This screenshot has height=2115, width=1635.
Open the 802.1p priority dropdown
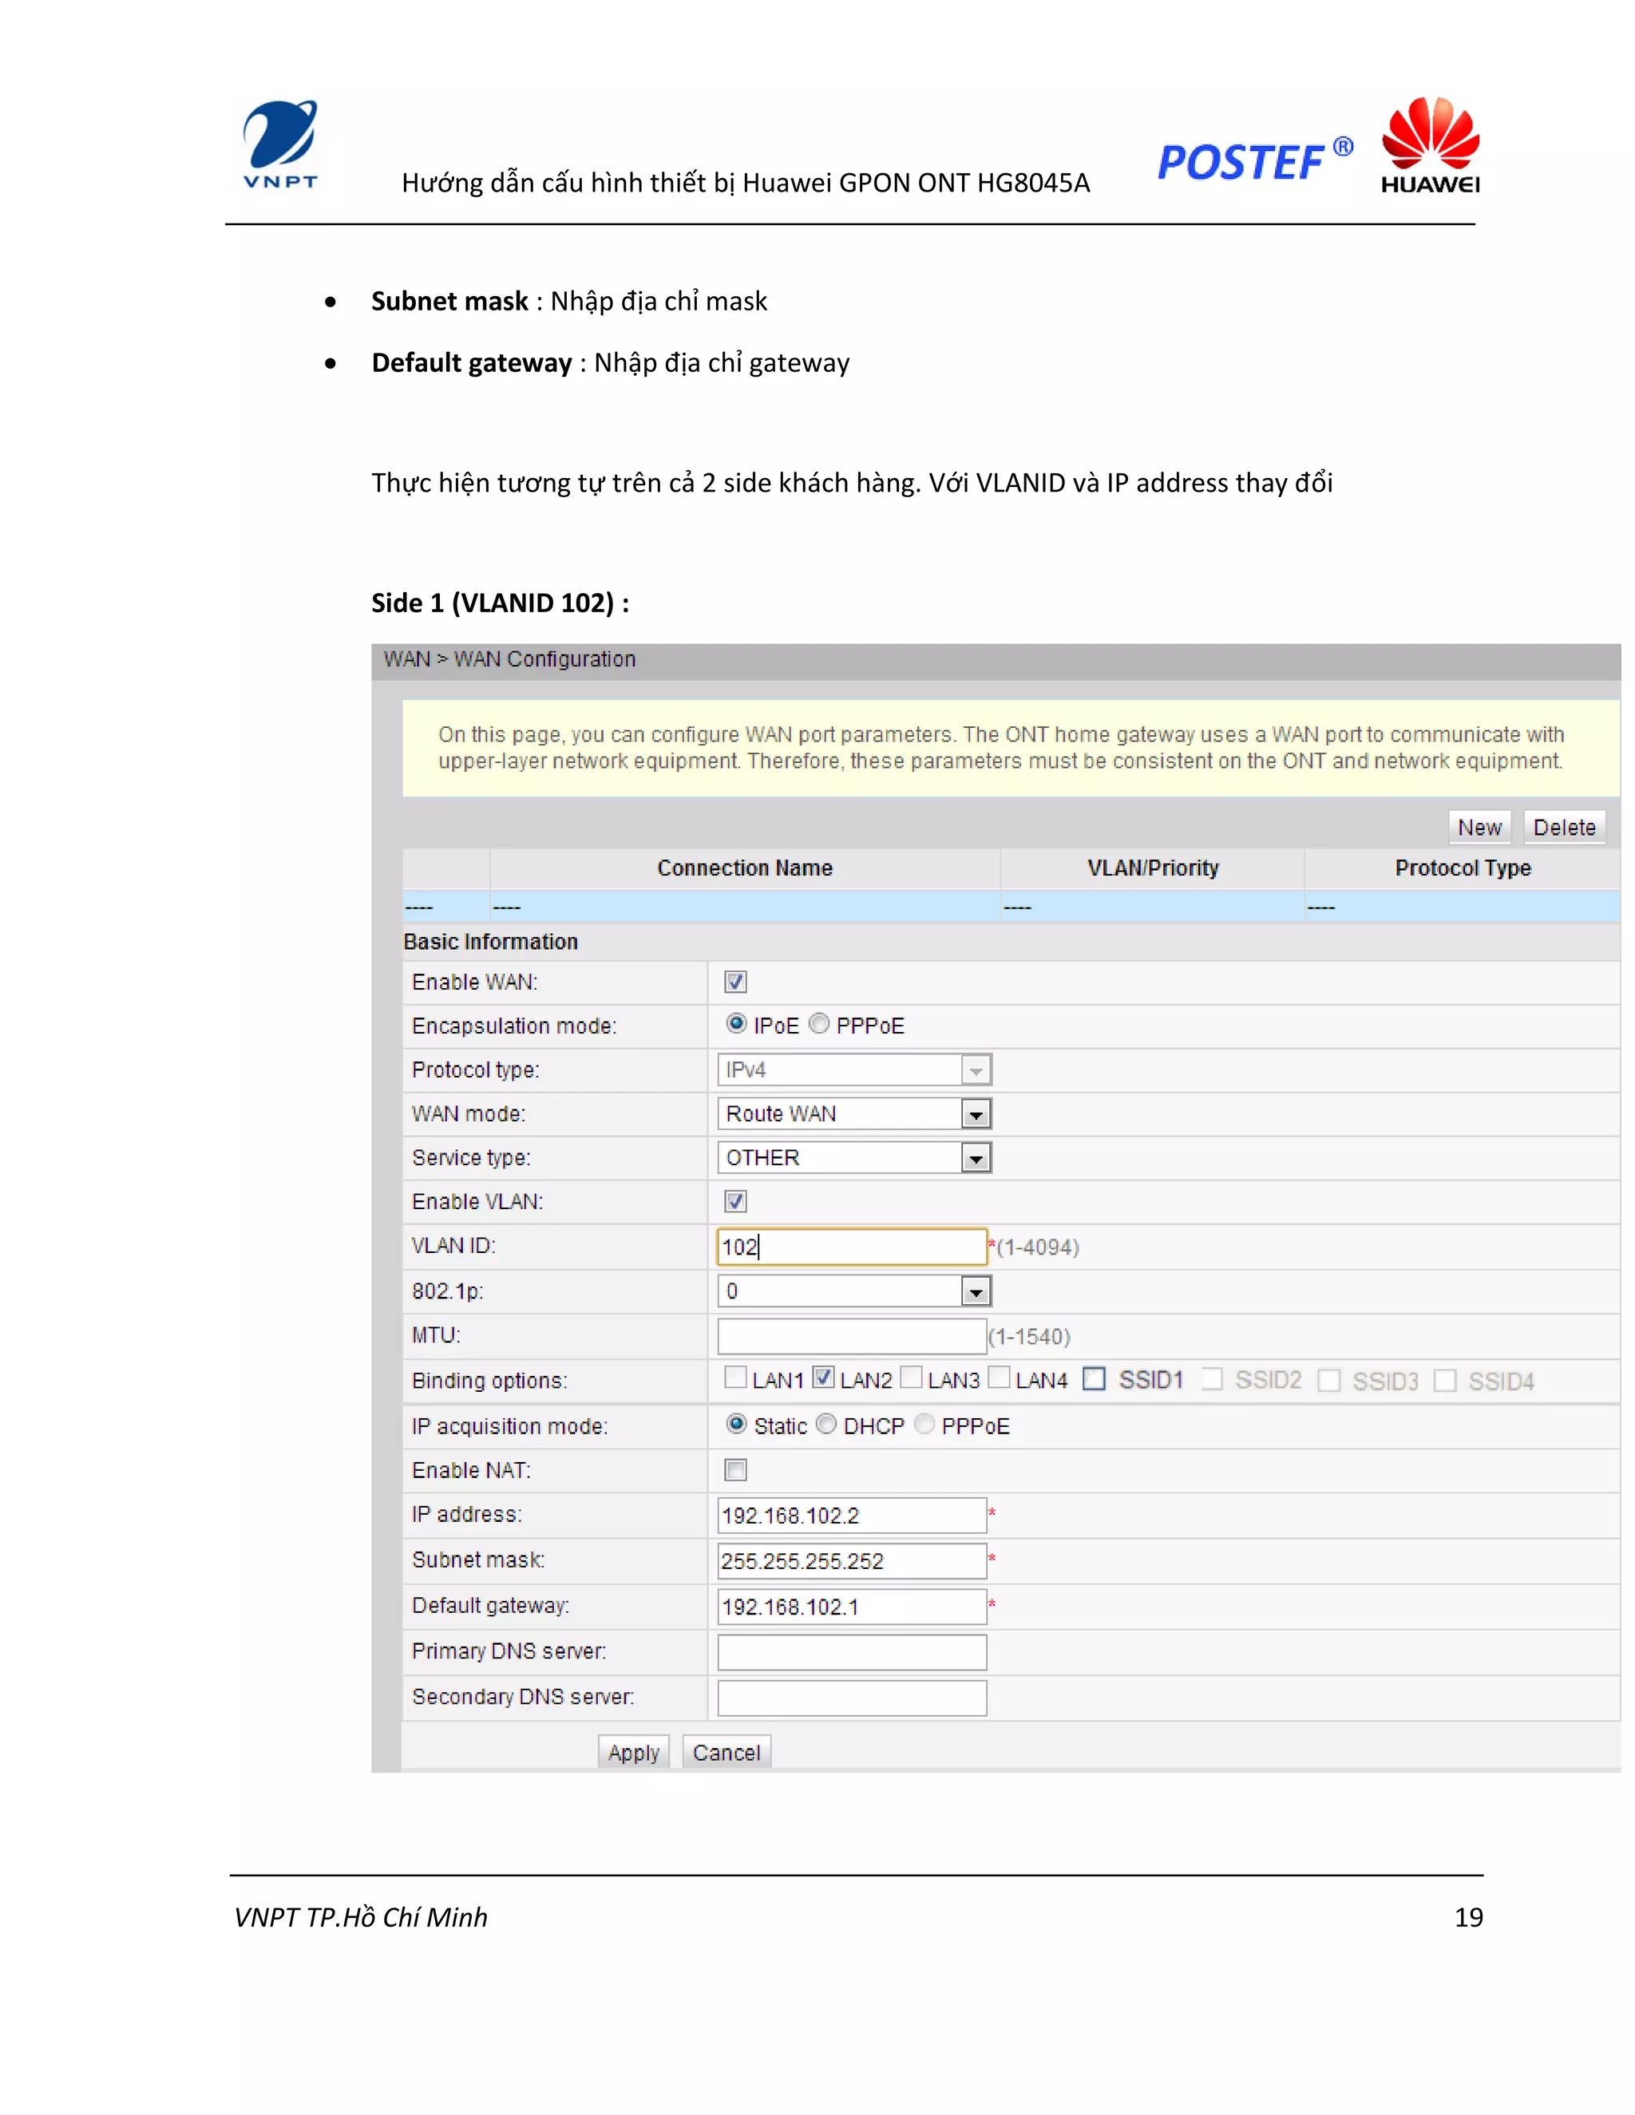[976, 1292]
